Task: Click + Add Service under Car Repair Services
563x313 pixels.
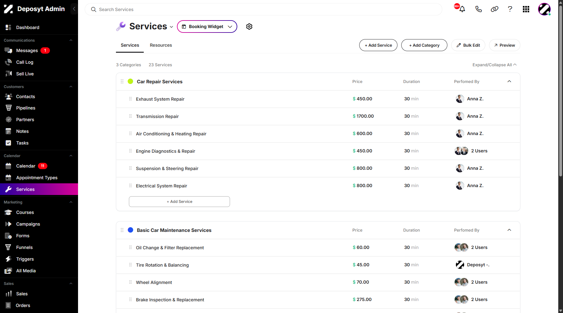Action: tap(179, 202)
